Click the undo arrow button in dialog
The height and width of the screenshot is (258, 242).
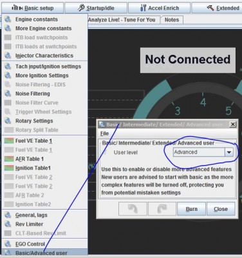tap(133, 209)
